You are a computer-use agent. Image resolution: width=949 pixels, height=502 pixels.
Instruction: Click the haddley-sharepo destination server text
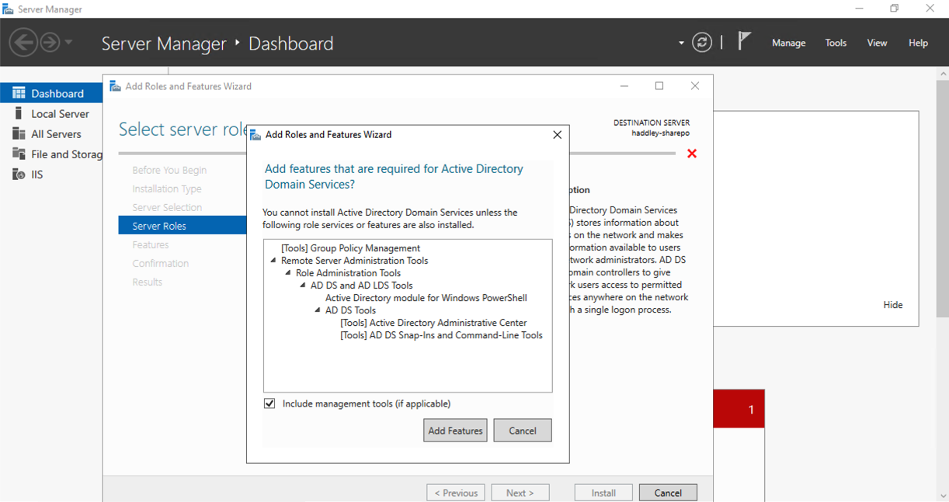click(660, 133)
